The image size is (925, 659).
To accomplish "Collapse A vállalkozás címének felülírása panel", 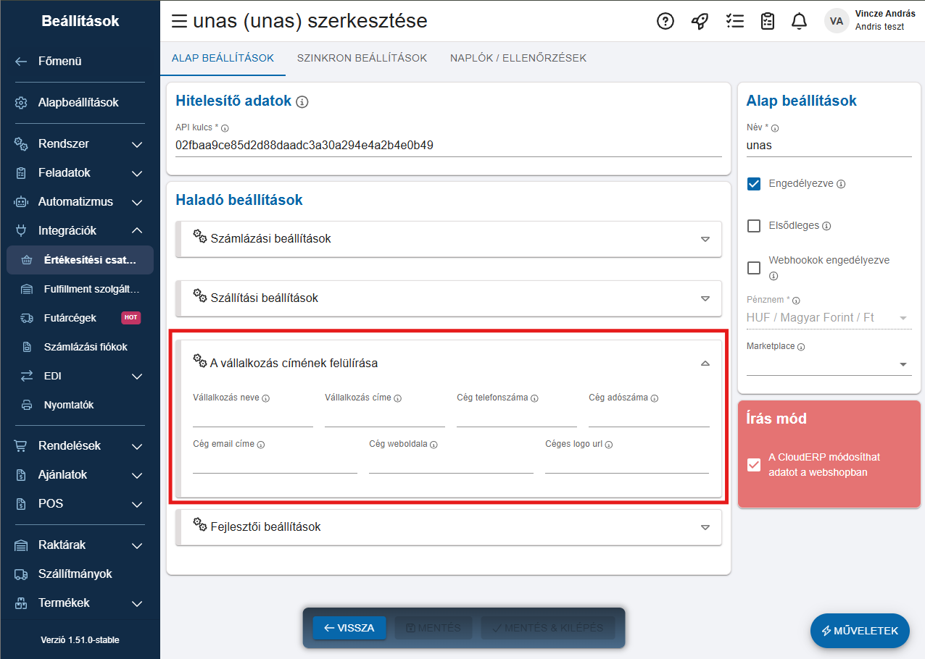I will pos(705,364).
